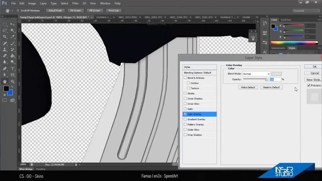Select the Rectangle shape tool
The width and height of the screenshot is (322, 181).
pyautogui.click(x=13, y=75)
